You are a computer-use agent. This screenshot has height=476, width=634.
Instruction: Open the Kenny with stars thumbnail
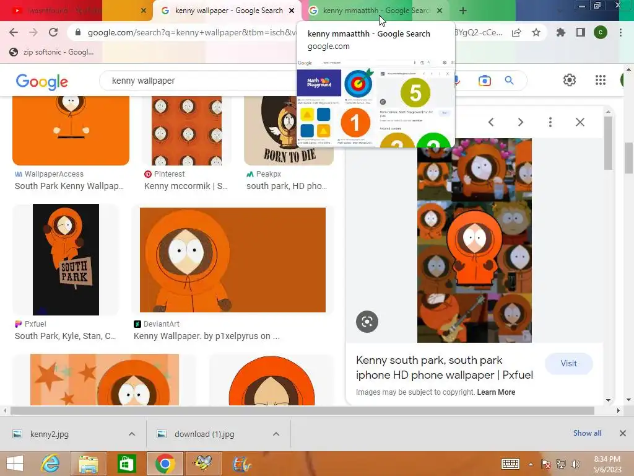coord(104,380)
